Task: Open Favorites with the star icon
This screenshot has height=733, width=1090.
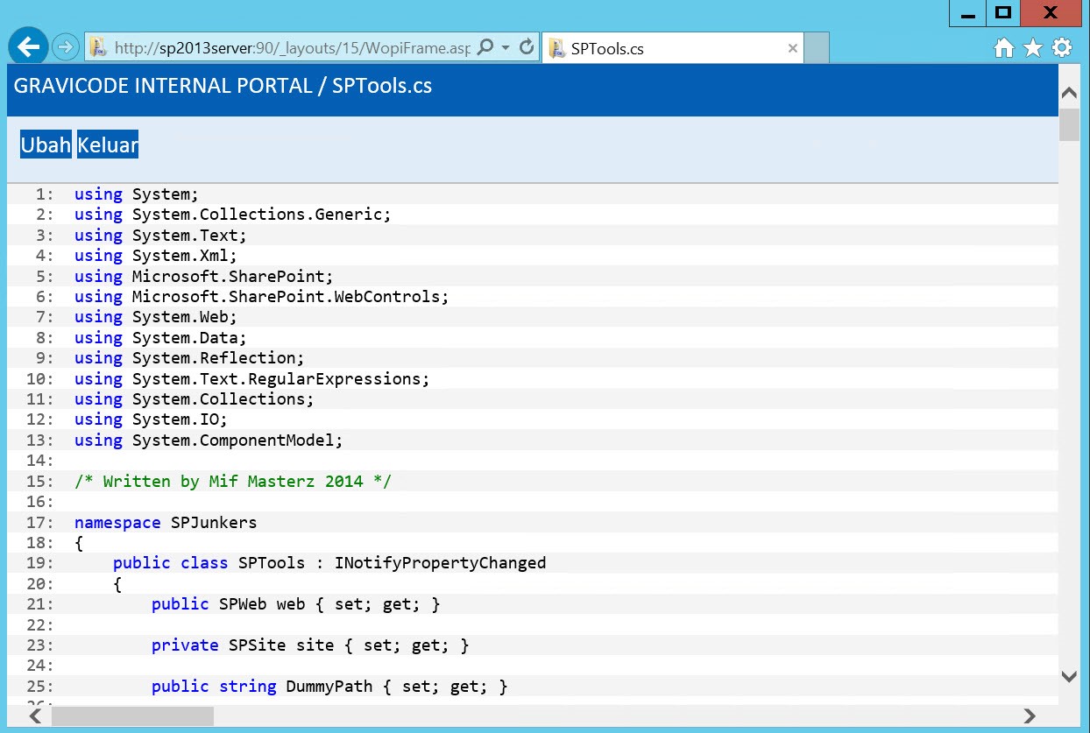Action: 1033,48
